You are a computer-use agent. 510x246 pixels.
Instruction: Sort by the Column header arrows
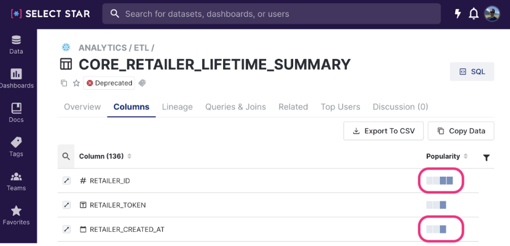pyautogui.click(x=129, y=156)
